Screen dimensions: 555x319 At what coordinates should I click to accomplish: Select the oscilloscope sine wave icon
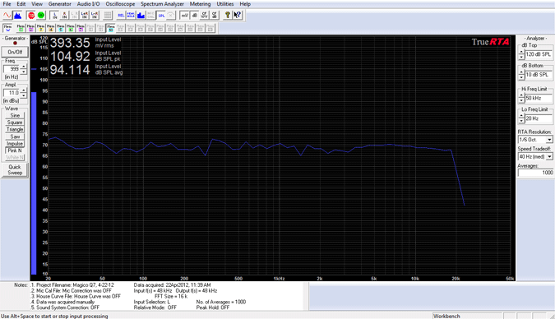coord(7,16)
